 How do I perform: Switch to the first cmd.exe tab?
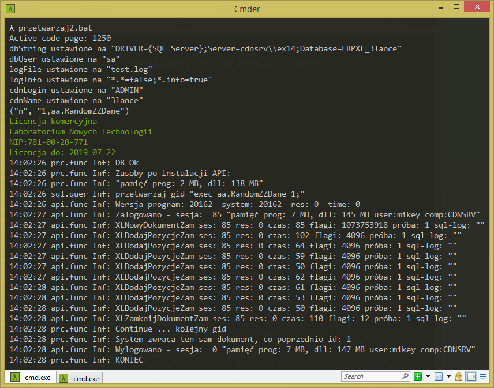click(x=36, y=378)
